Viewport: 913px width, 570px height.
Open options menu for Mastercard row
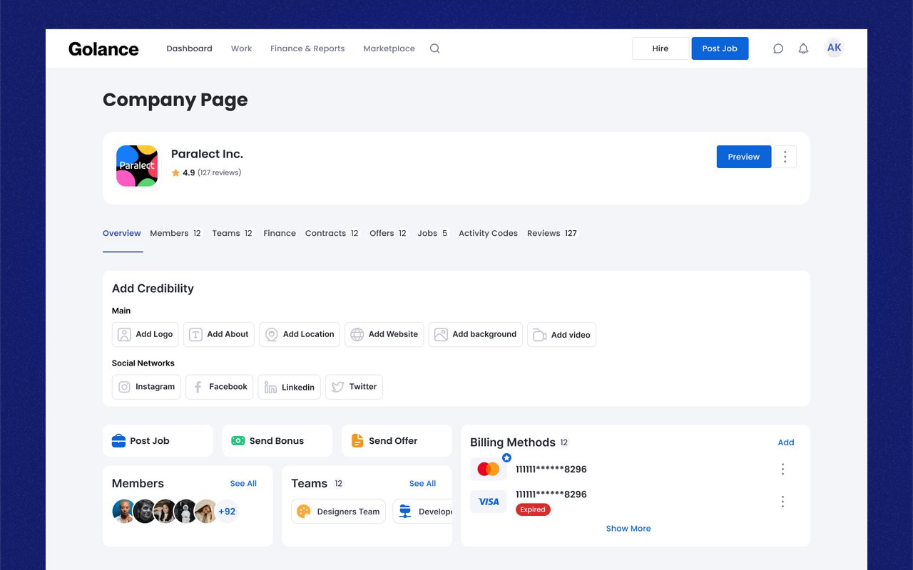click(782, 469)
